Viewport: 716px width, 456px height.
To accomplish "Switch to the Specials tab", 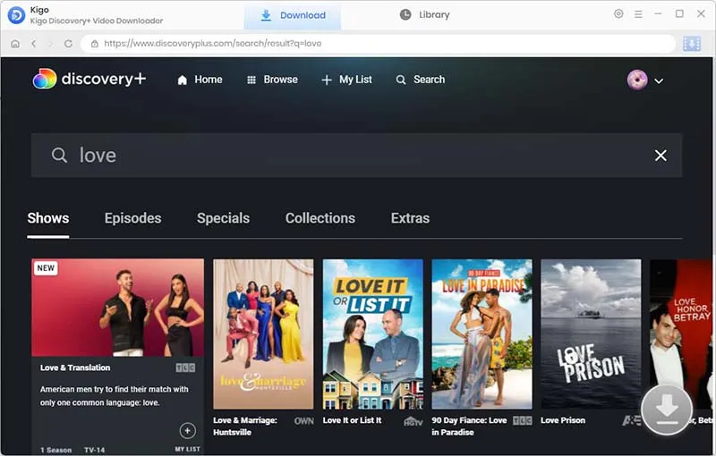I will click(223, 218).
